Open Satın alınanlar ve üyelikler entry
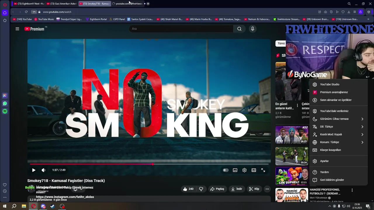 tap(338, 100)
